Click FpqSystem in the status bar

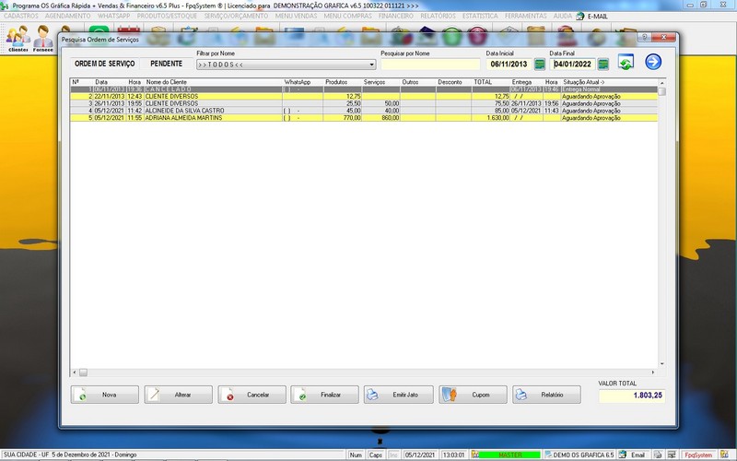point(698,455)
